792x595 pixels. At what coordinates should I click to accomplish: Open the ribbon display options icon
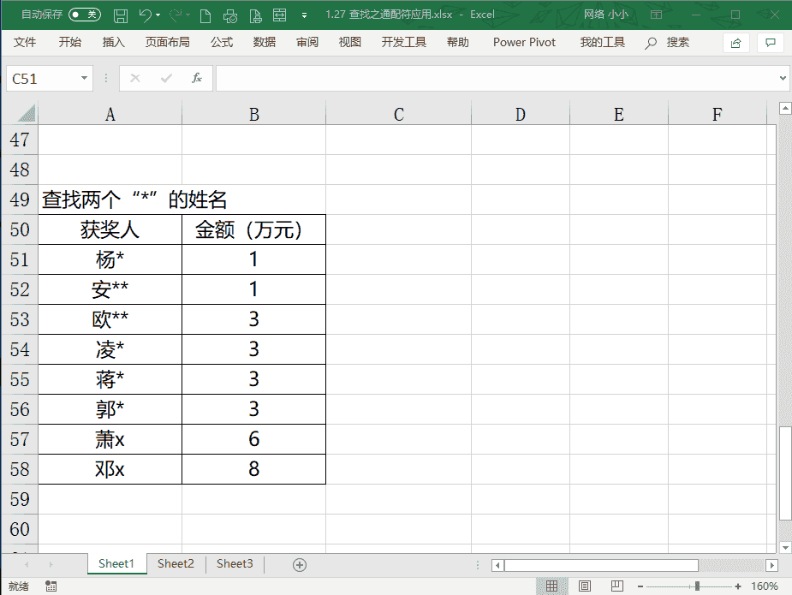pos(656,15)
